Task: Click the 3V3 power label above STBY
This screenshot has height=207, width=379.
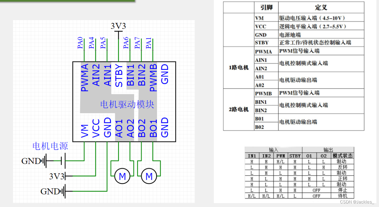Action: pyautogui.click(x=118, y=26)
